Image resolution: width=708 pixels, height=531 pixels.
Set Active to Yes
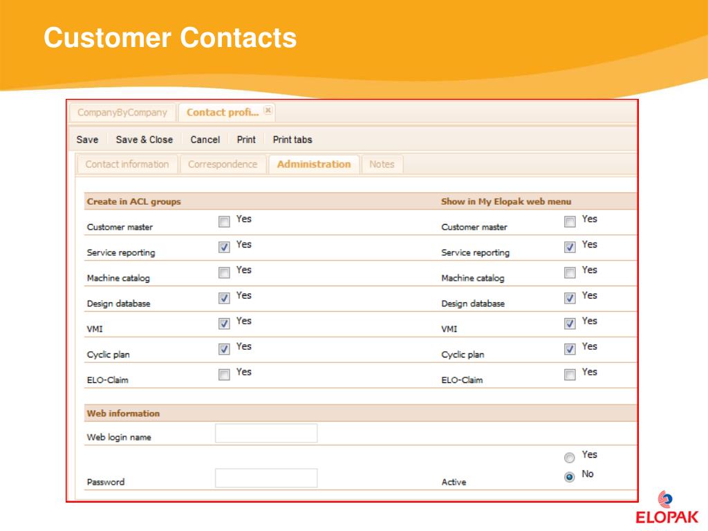(570, 458)
